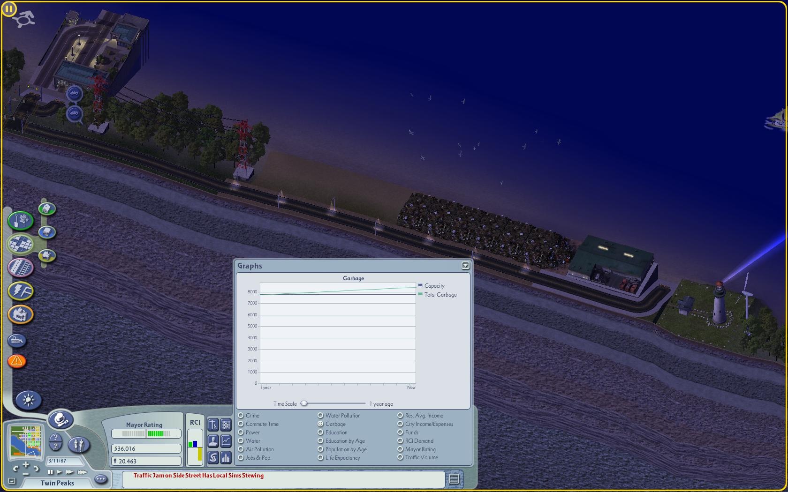
Task: Select the Commute Time graph option
Action: [241, 424]
